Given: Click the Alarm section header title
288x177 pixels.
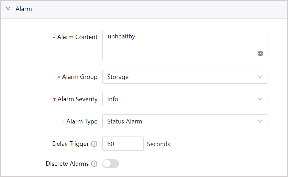Looking at the screenshot, I should tap(24, 9).
